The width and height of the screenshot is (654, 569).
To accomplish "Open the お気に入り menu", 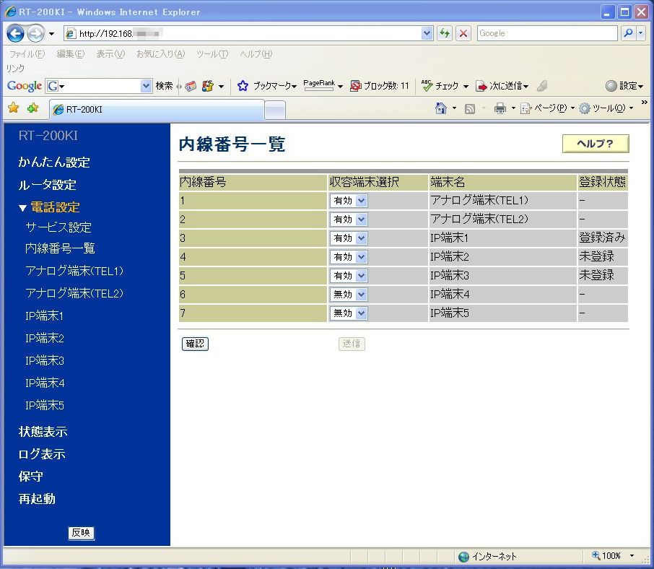I will [160, 54].
